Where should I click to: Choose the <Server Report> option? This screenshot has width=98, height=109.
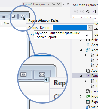point(46,37)
